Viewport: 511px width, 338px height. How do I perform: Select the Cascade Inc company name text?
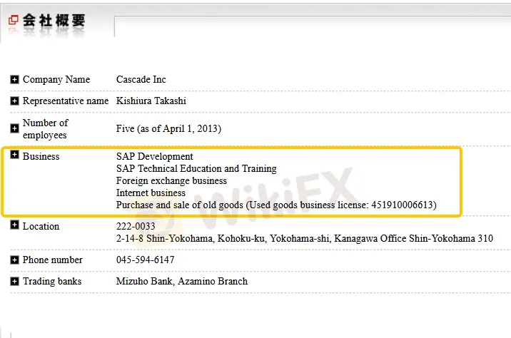click(141, 80)
